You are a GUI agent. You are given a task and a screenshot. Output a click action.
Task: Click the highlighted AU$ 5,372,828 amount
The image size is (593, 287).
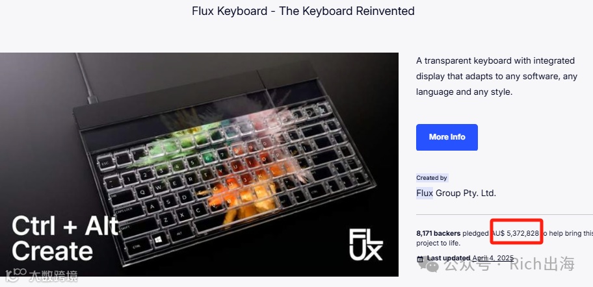coord(515,233)
